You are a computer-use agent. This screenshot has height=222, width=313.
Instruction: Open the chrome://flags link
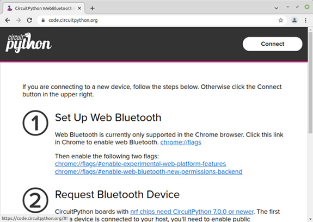coord(181,142)
